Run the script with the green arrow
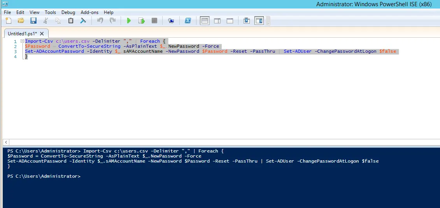 click(x=129, y=21)
